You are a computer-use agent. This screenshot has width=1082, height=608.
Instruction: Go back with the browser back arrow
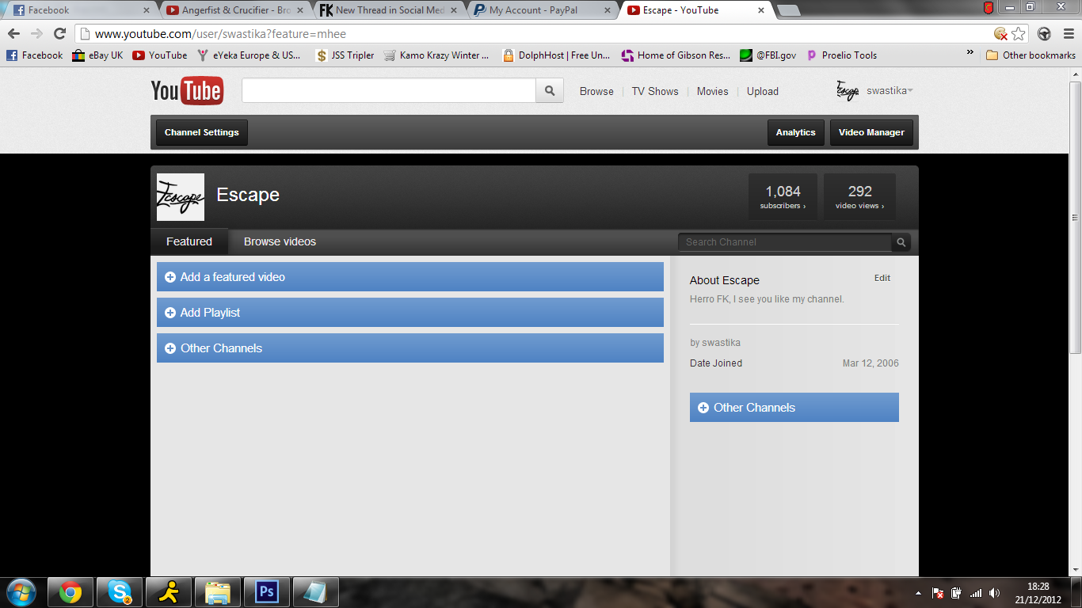tap(13, 34)
